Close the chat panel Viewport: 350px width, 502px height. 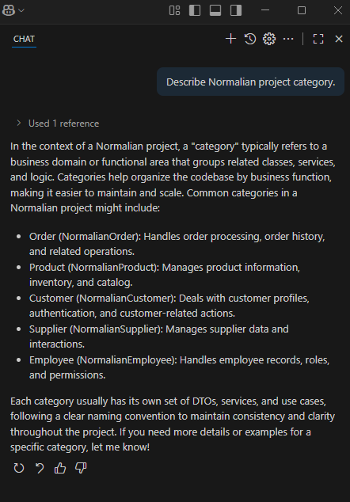click(339, 39)
